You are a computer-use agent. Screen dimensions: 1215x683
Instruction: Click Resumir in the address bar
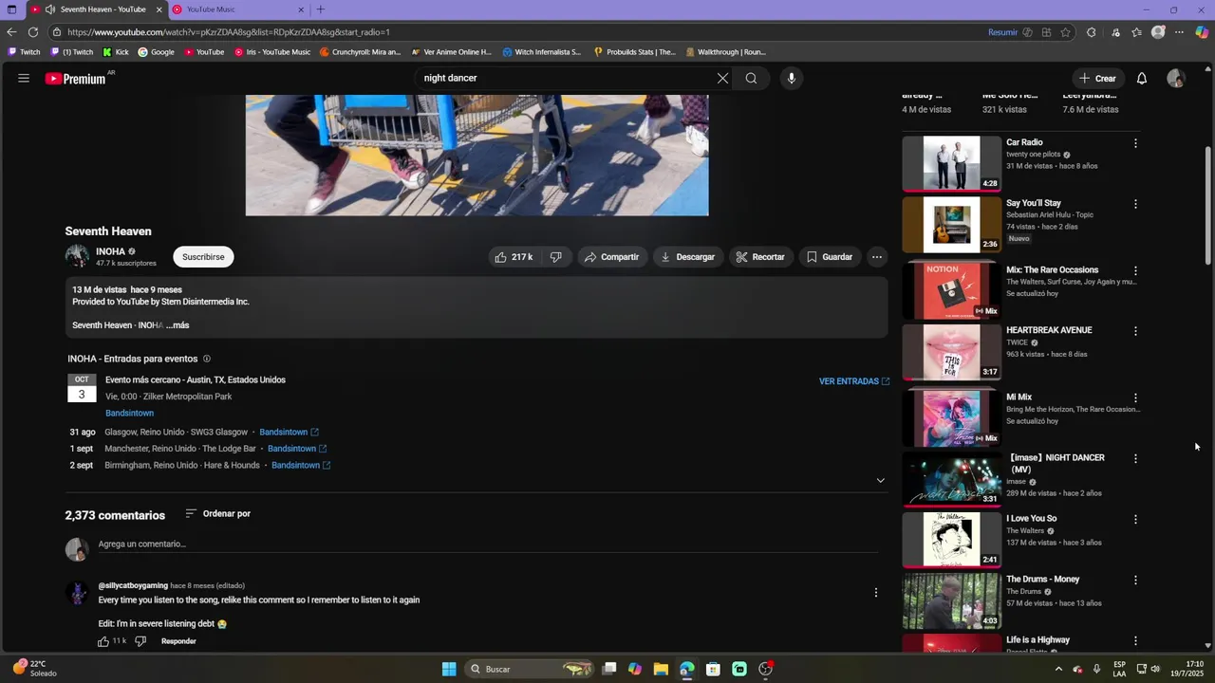[1002, 32]
